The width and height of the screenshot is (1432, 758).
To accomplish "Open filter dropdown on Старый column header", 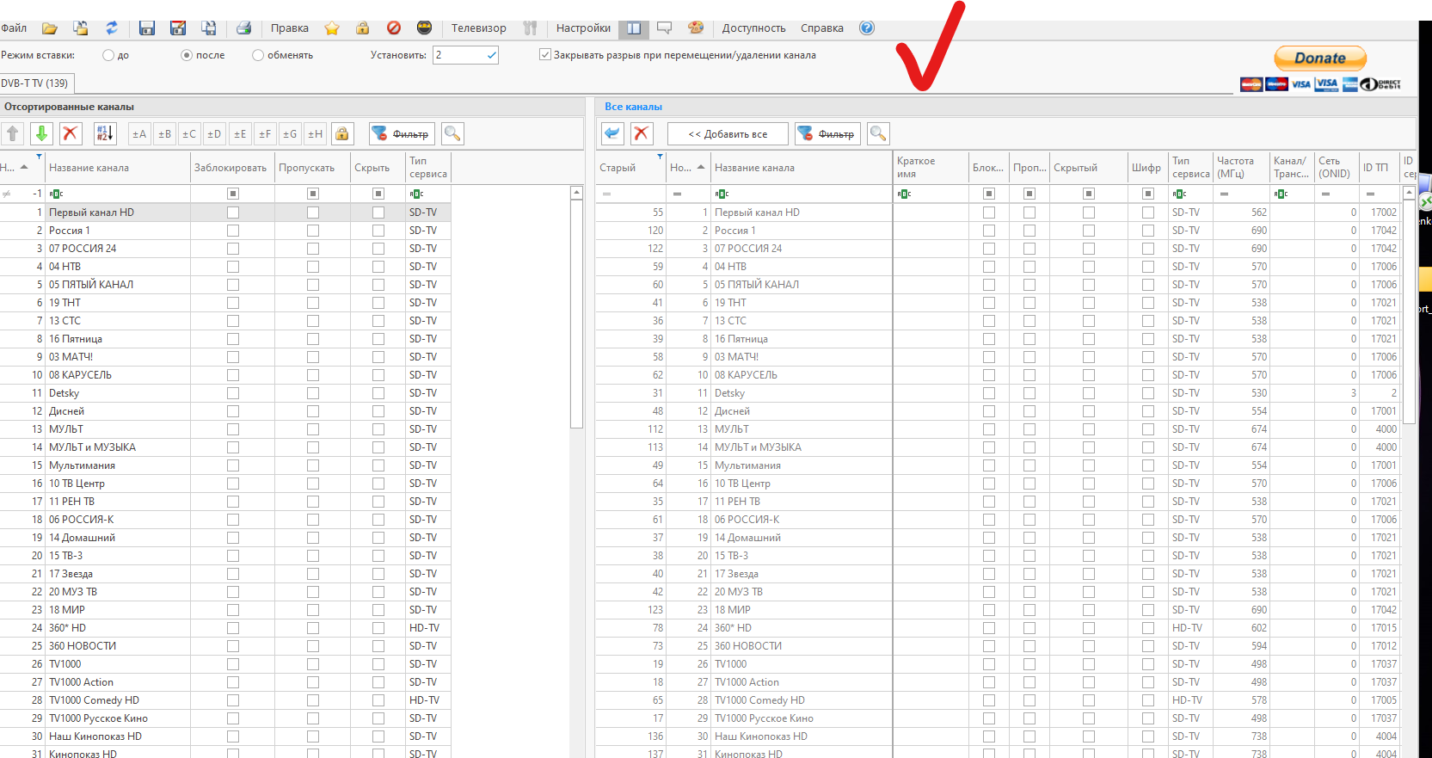I will [x=660, y=157].
